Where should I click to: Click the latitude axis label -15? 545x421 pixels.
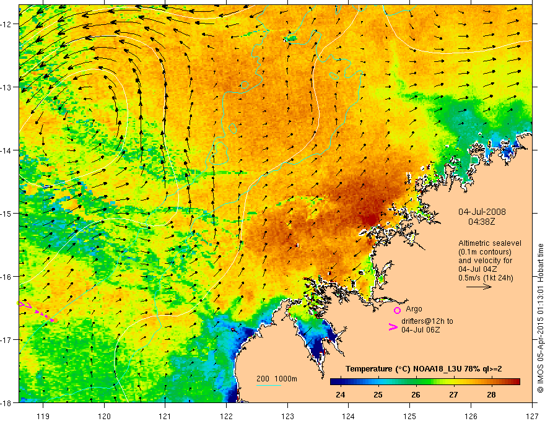click(x=6, y=213)
